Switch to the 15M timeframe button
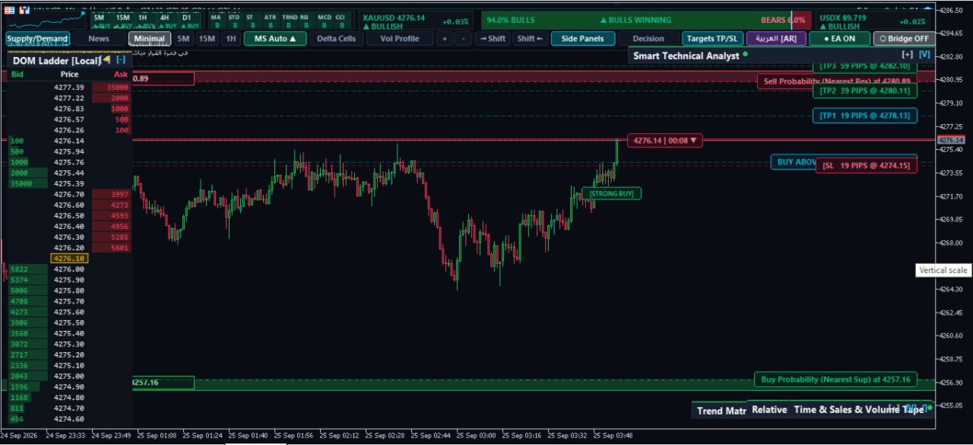Viewport: 973px width, 445px height. click(x=207, y=39)
